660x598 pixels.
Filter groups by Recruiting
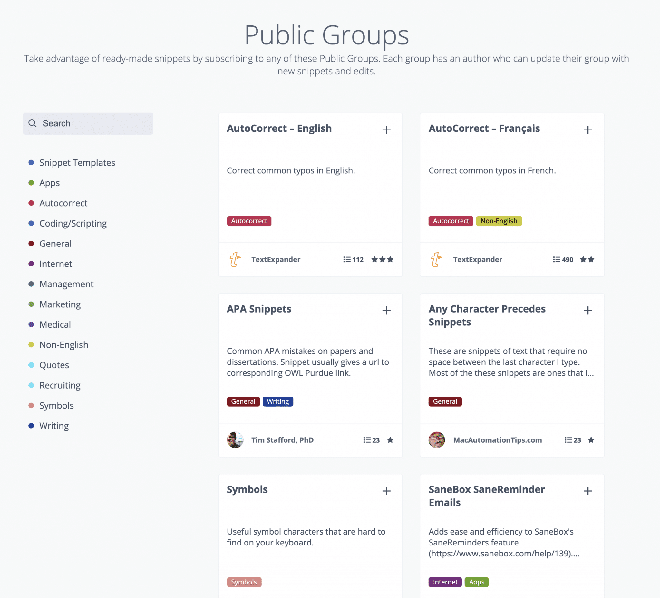(60, 385)
